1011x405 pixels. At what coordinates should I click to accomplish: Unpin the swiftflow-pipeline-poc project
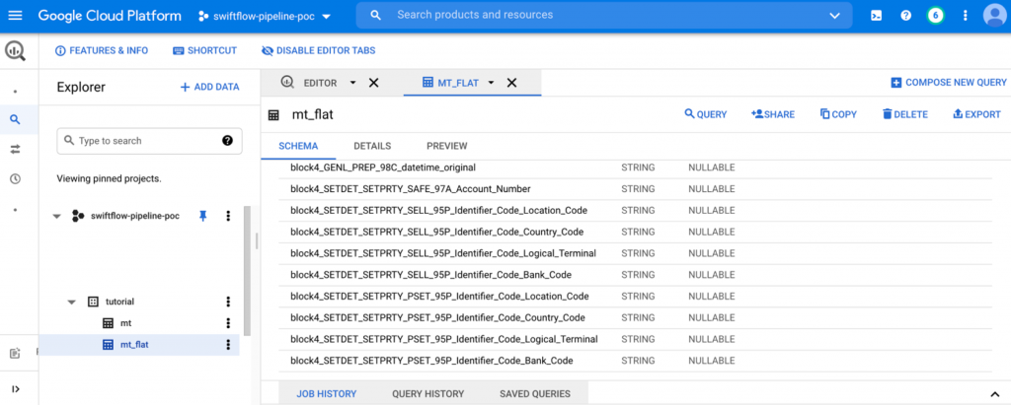(203, 216)
